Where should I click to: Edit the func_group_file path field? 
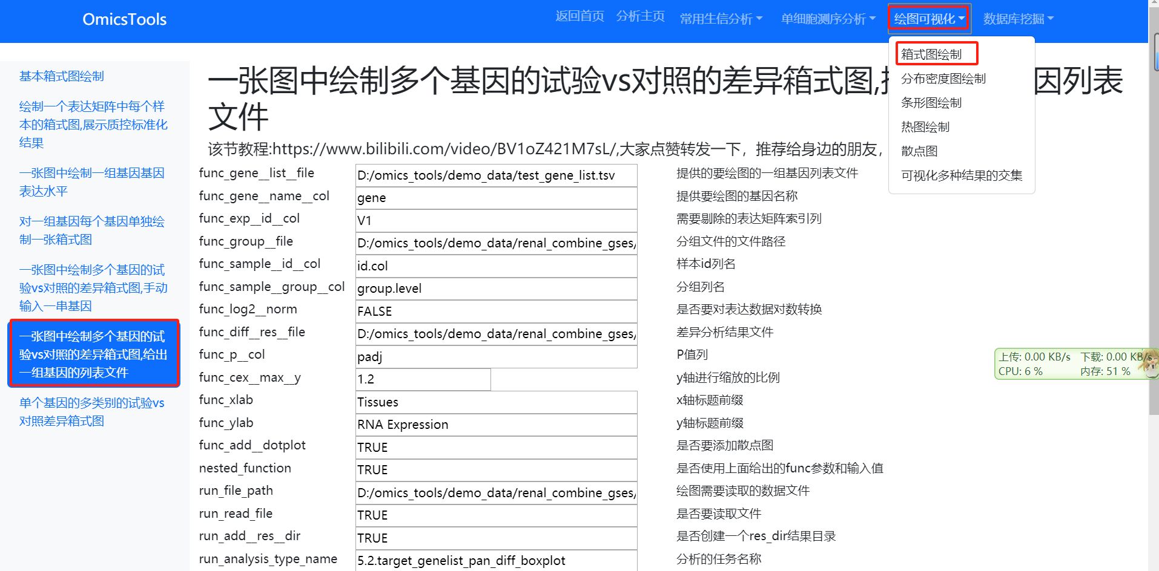click(496, 243)
